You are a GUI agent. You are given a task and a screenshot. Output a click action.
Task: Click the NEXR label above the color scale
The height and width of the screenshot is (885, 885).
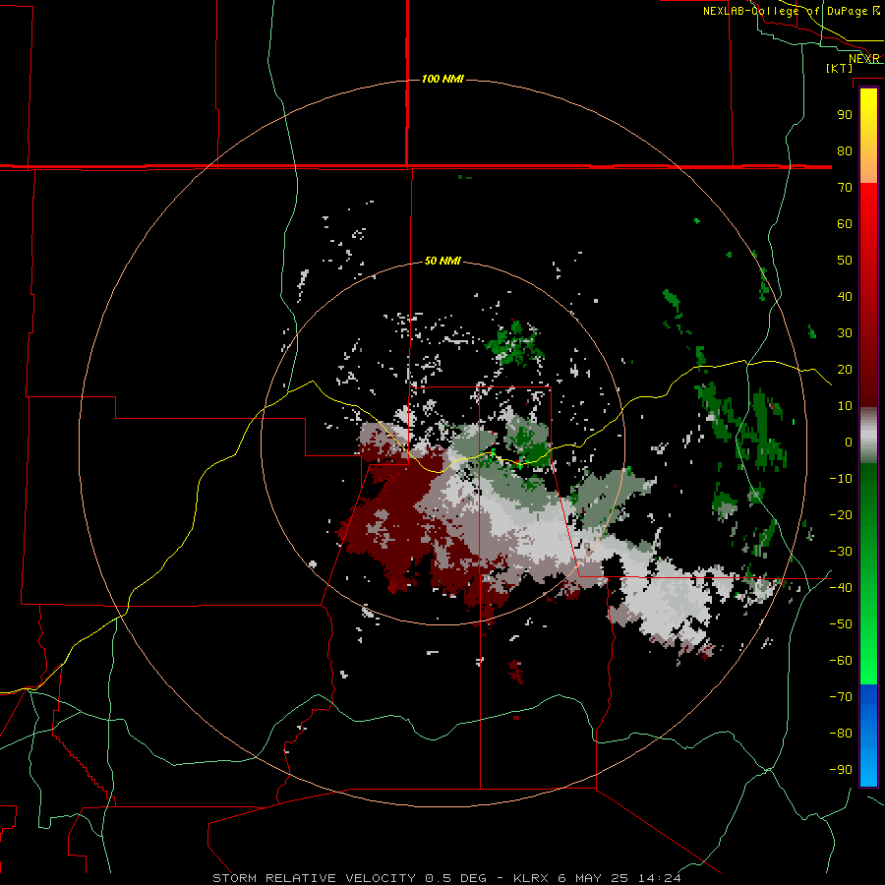[x=864, y=59]
